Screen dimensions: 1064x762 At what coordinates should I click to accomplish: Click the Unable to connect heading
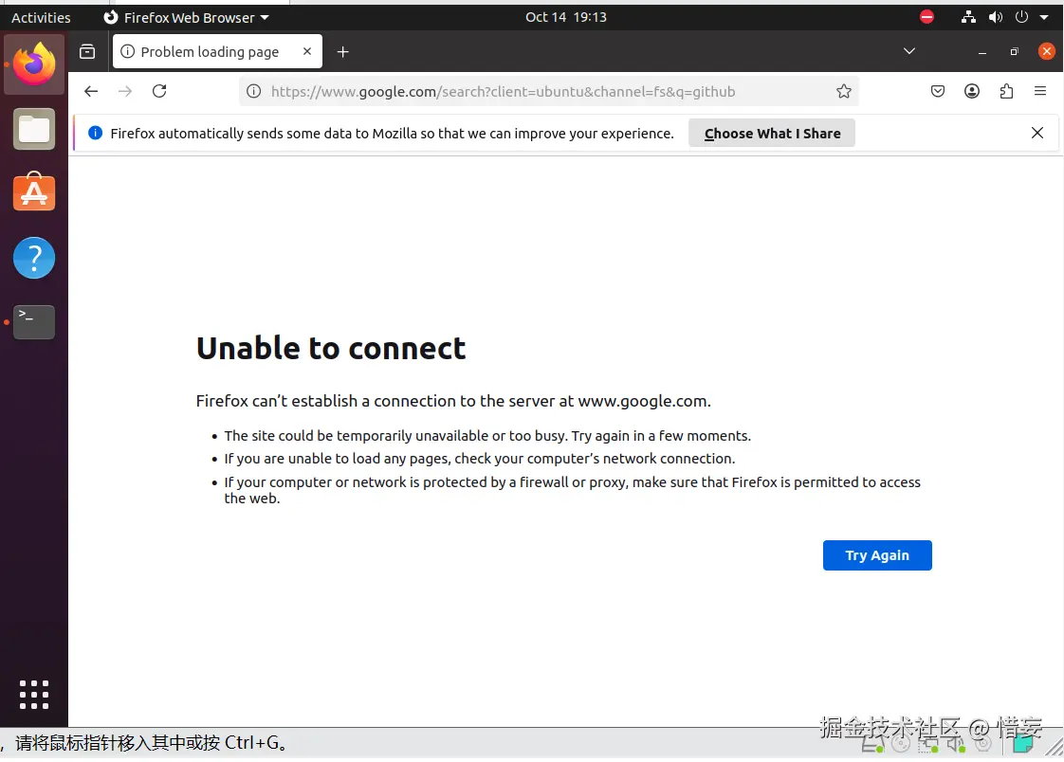coord(331,349)
